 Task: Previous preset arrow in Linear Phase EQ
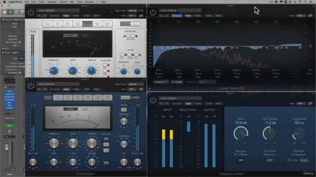tap(161, 16)
